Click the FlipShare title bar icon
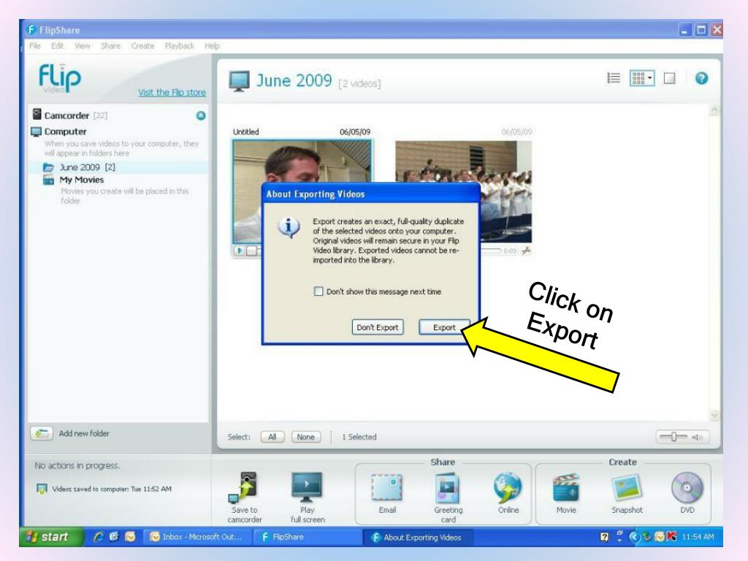This screenshot has width=748, height=561. coord(31,29)
